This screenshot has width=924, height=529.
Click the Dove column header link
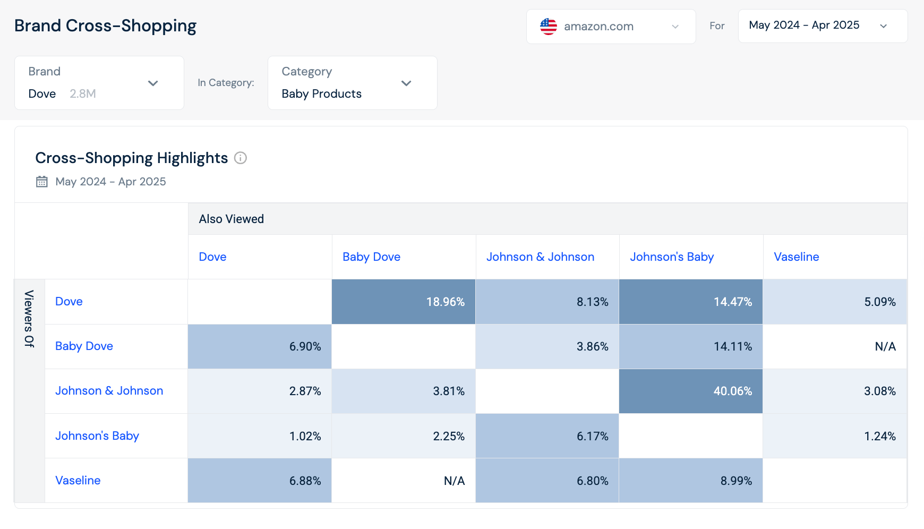point(212,257)
